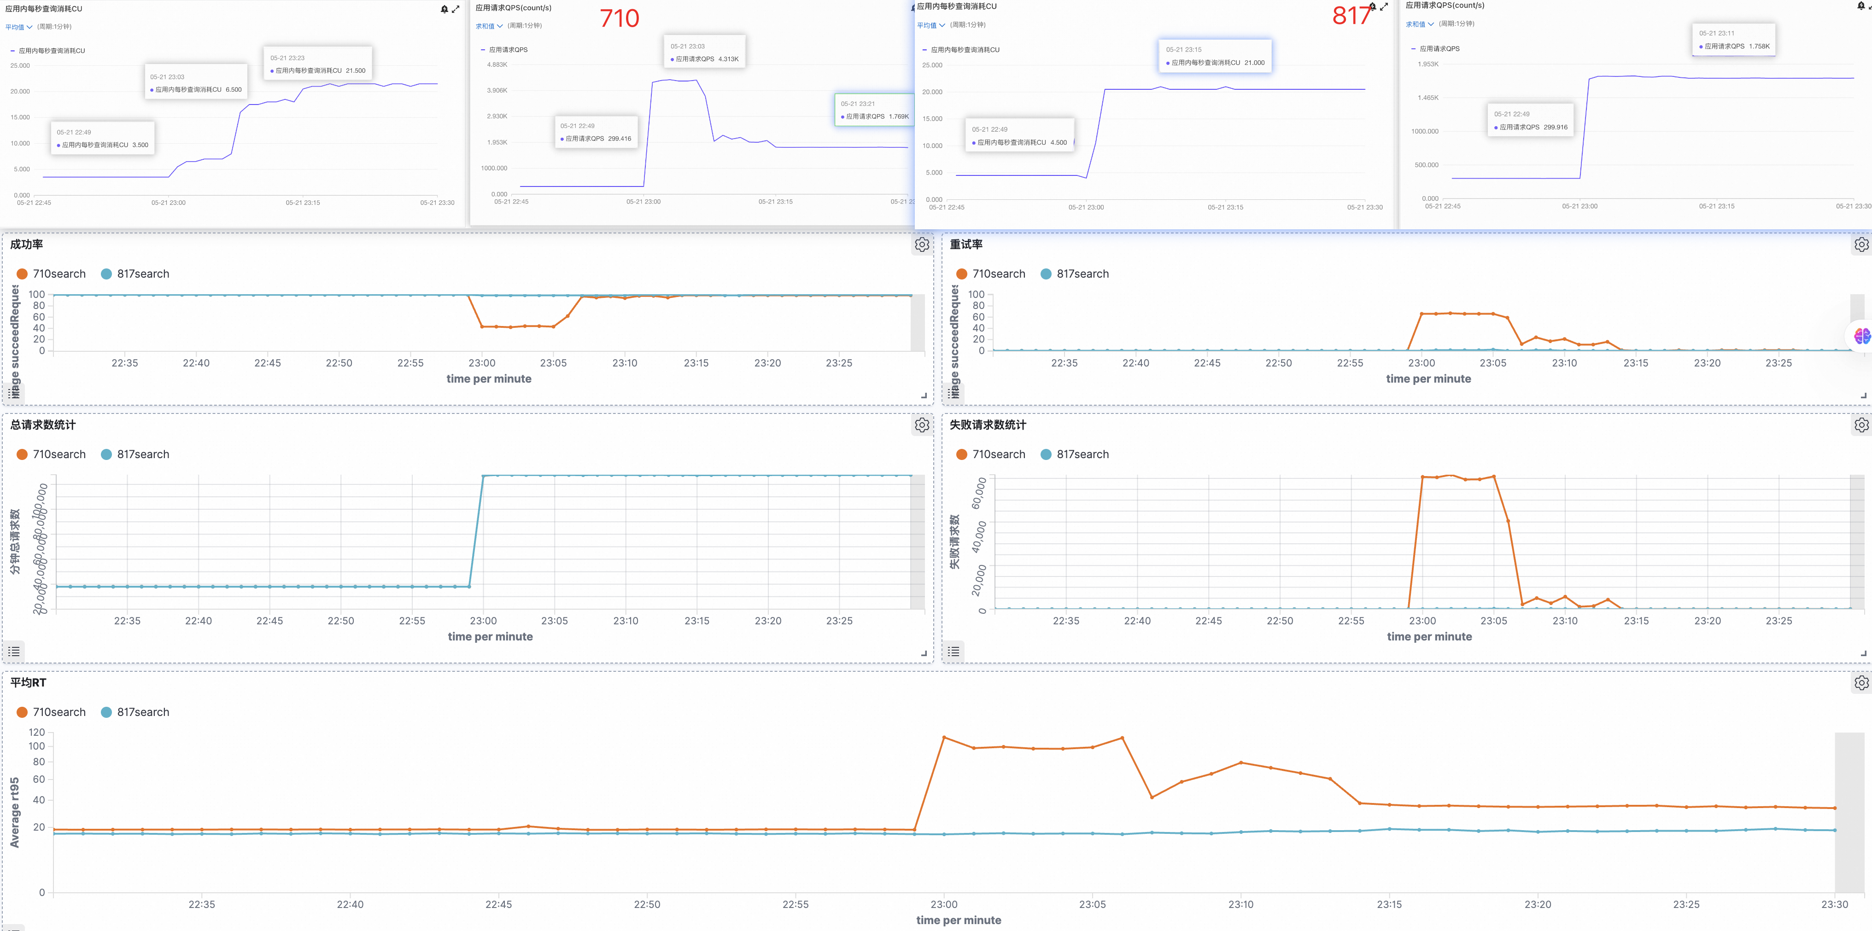Click the 'time per minute' axis label in 平均RT
The width and height of the screenshot is (1872, 931).
(x=959, y=920)
